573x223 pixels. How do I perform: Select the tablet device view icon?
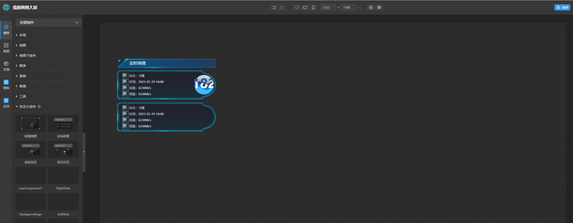tap(305, 8)
